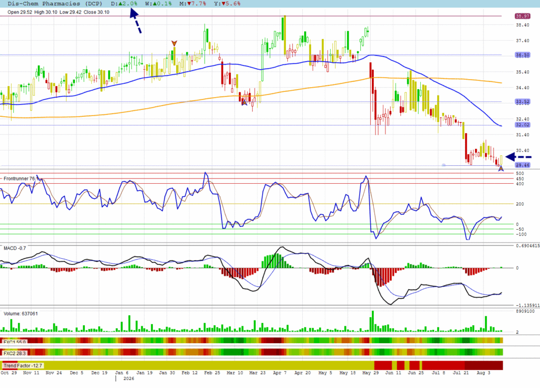Click the Dis-Chem Pharmacies (DCP) chart title
Image resolution: width=540 pixels, height=388 pixels.
pos(55,4)
